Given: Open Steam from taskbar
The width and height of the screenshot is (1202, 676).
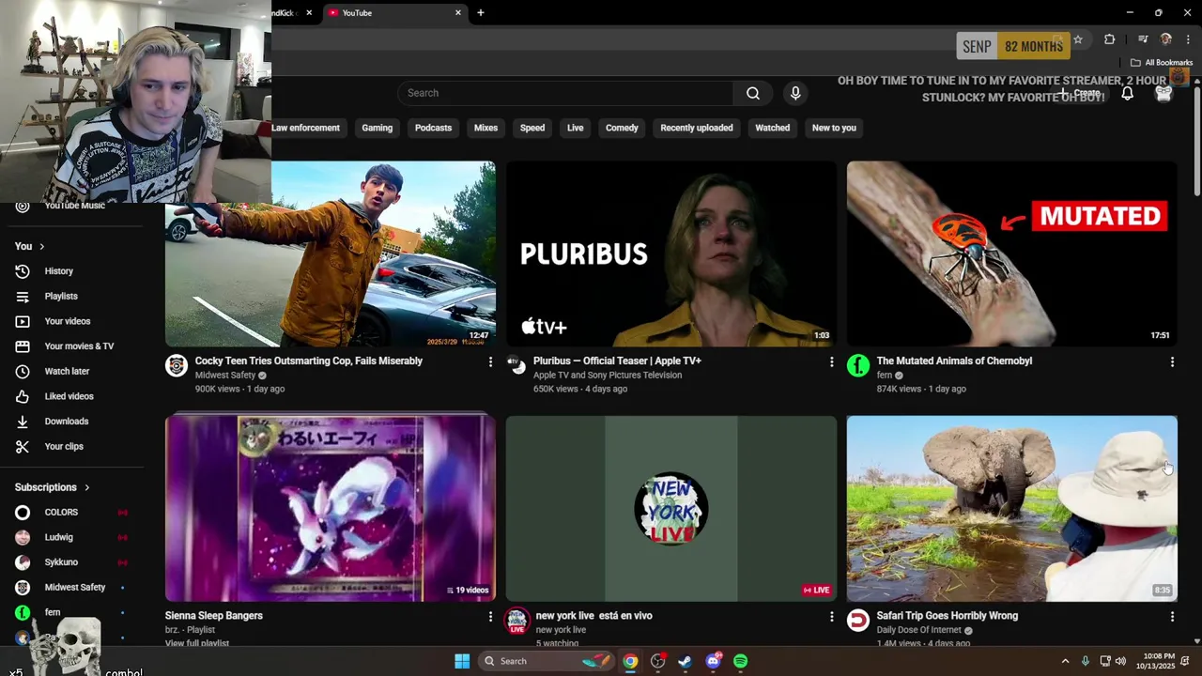Looking at the screenshot, I should pyautogui.click(x=686, y=661).
